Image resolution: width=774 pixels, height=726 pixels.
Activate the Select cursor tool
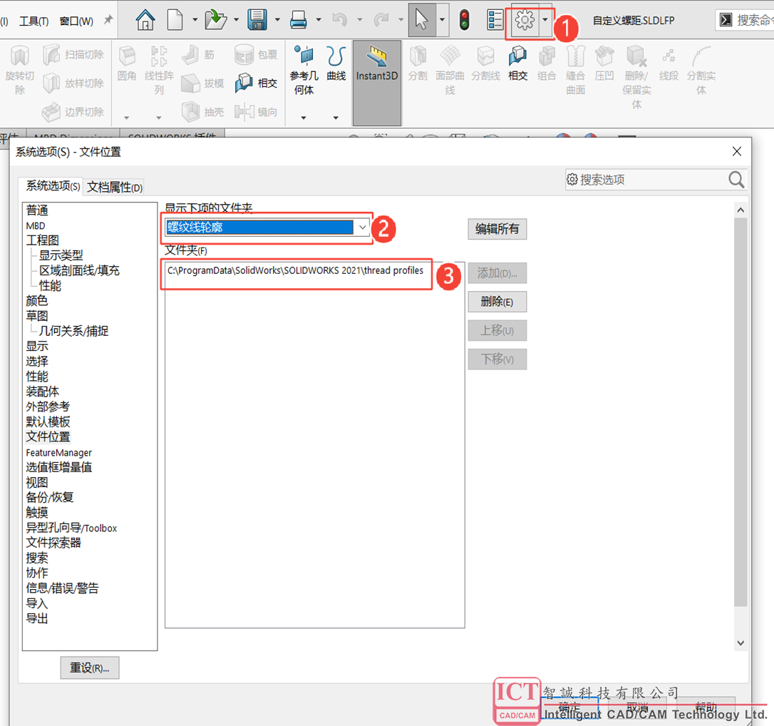pos(422,20)
